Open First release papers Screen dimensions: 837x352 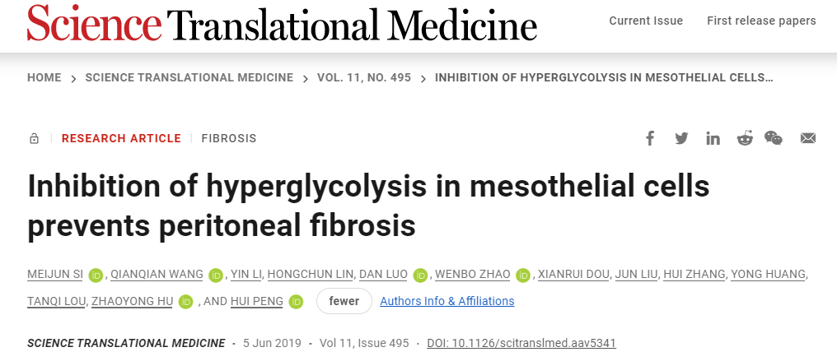tap(761, 21)
